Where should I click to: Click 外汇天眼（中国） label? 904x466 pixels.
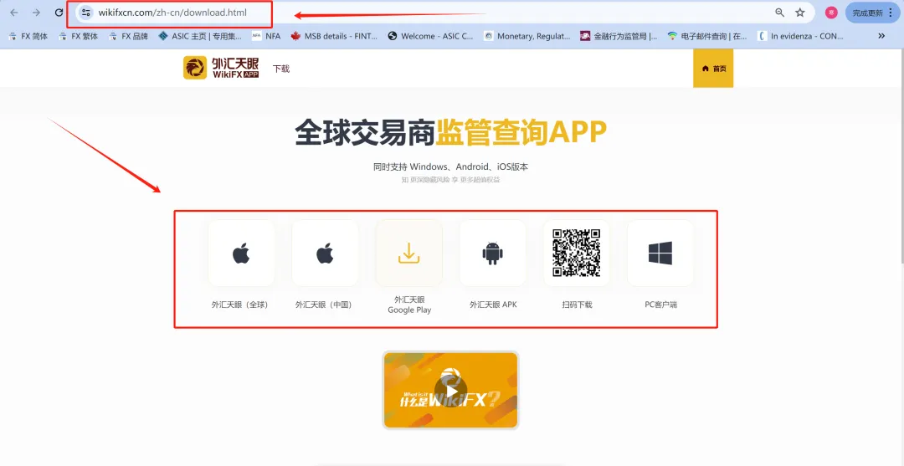point(323,305)
